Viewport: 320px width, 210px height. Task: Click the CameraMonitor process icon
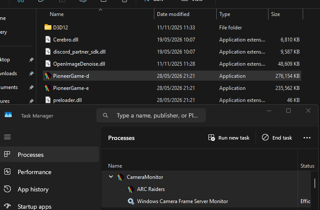(x=120, y=177)
